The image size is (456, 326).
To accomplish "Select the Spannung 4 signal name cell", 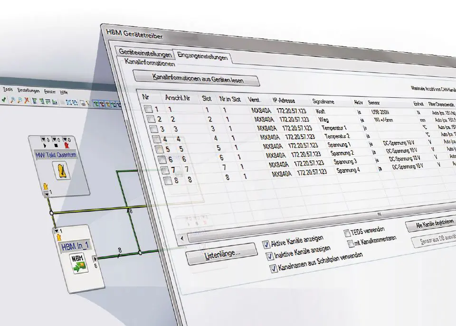I will pyautogui.click(x=348, y=170).
